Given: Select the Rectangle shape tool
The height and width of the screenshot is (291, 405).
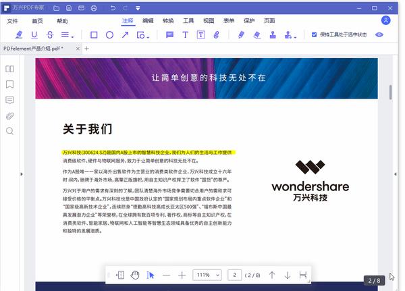Looking at the screenshot, I should (x=94, y=35).
